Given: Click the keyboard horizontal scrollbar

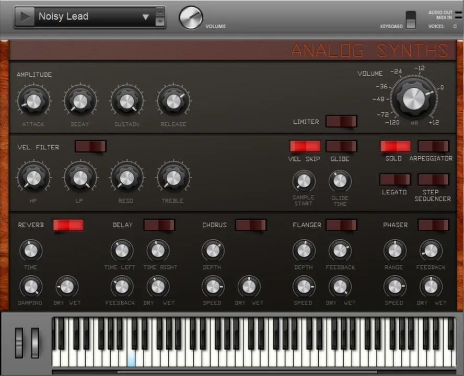Looking at the screenshot, I should pos(247,372).
